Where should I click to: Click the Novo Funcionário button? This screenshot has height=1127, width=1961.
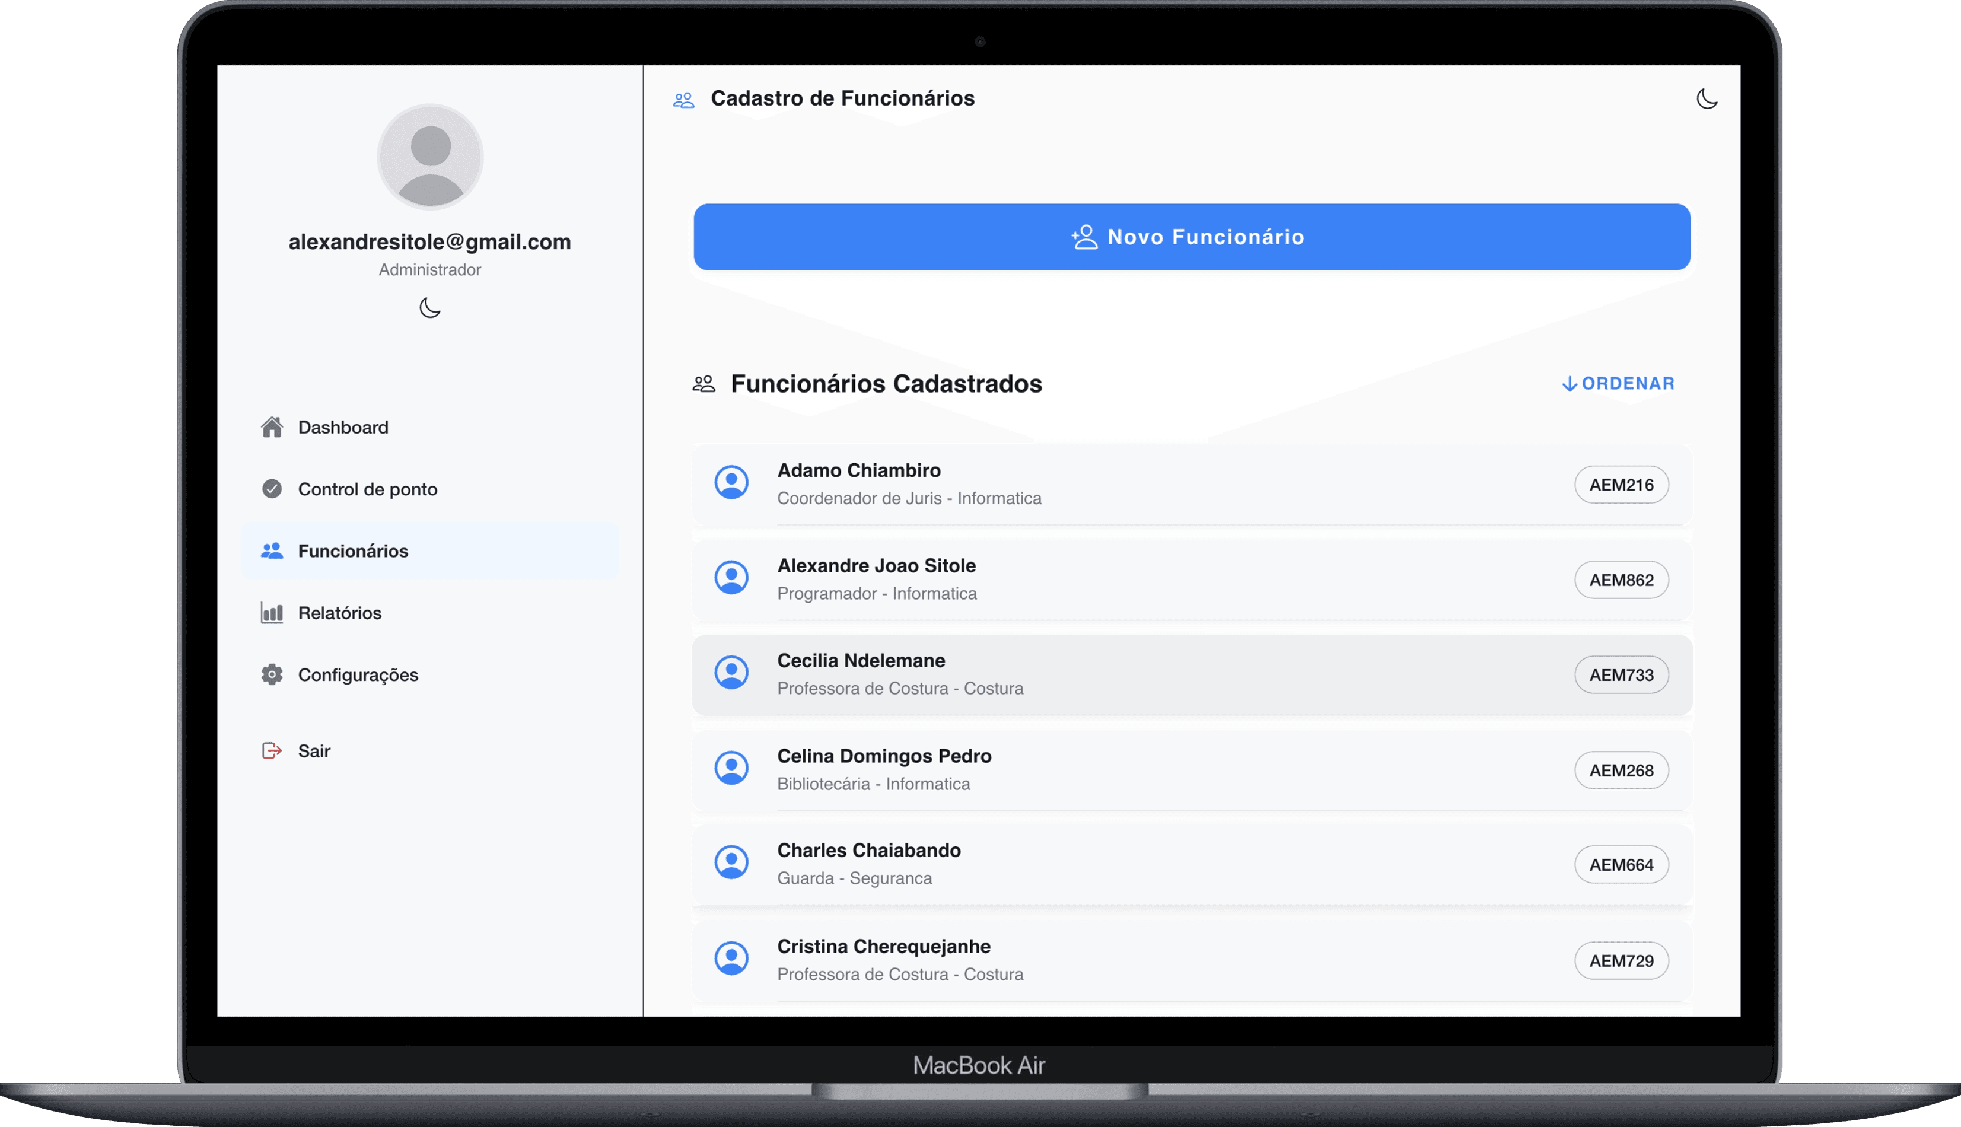click(1192, 237)
